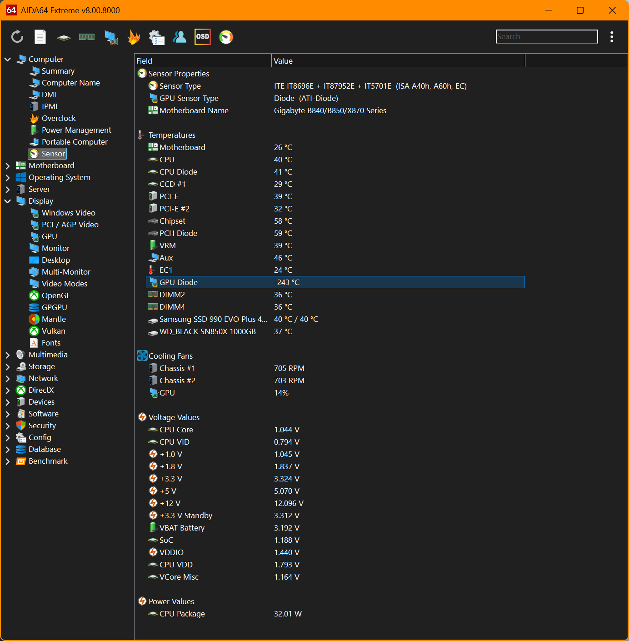
Task: Expand the Benchmark tree node
Action: [8, 461]
